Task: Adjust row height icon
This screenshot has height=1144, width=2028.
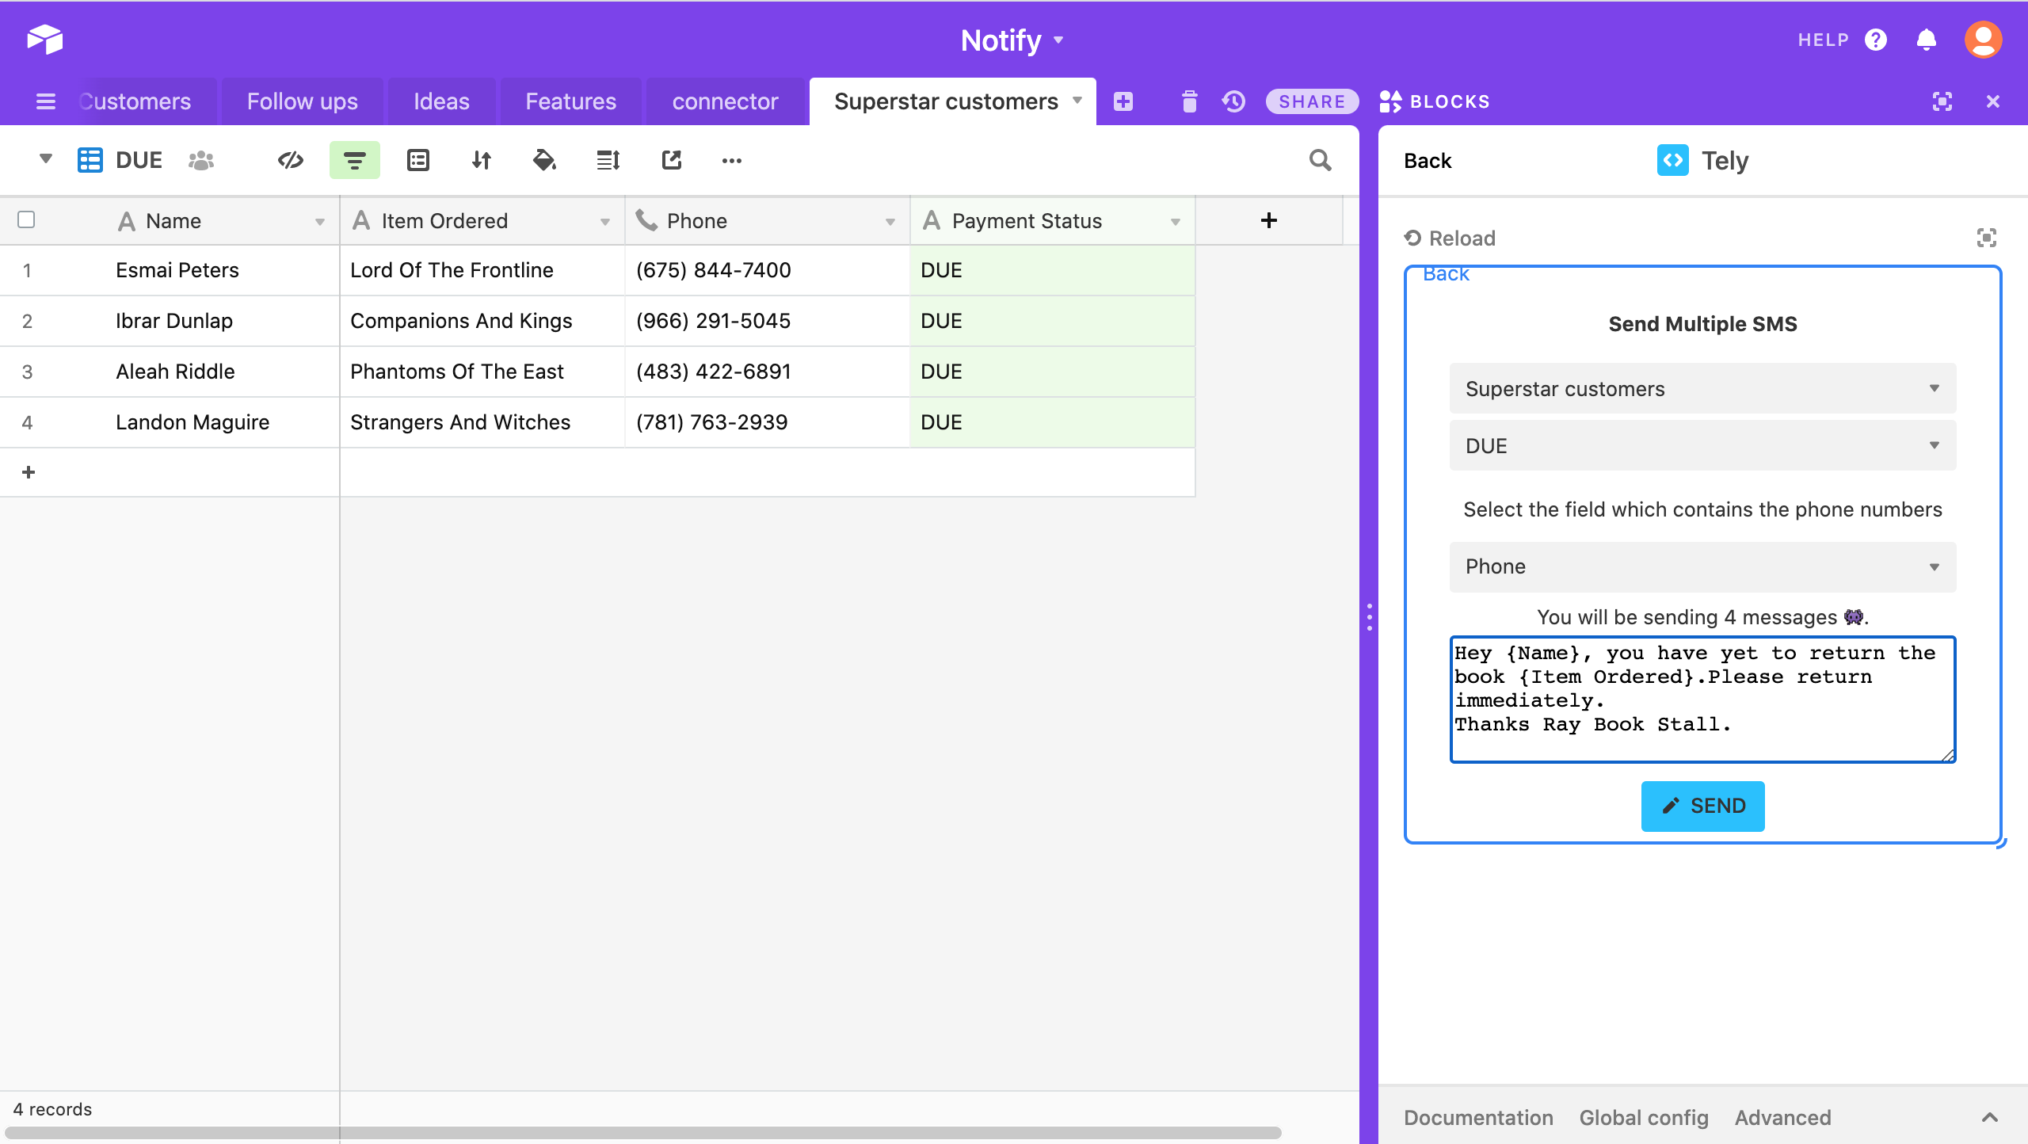Action: (608, 160)
